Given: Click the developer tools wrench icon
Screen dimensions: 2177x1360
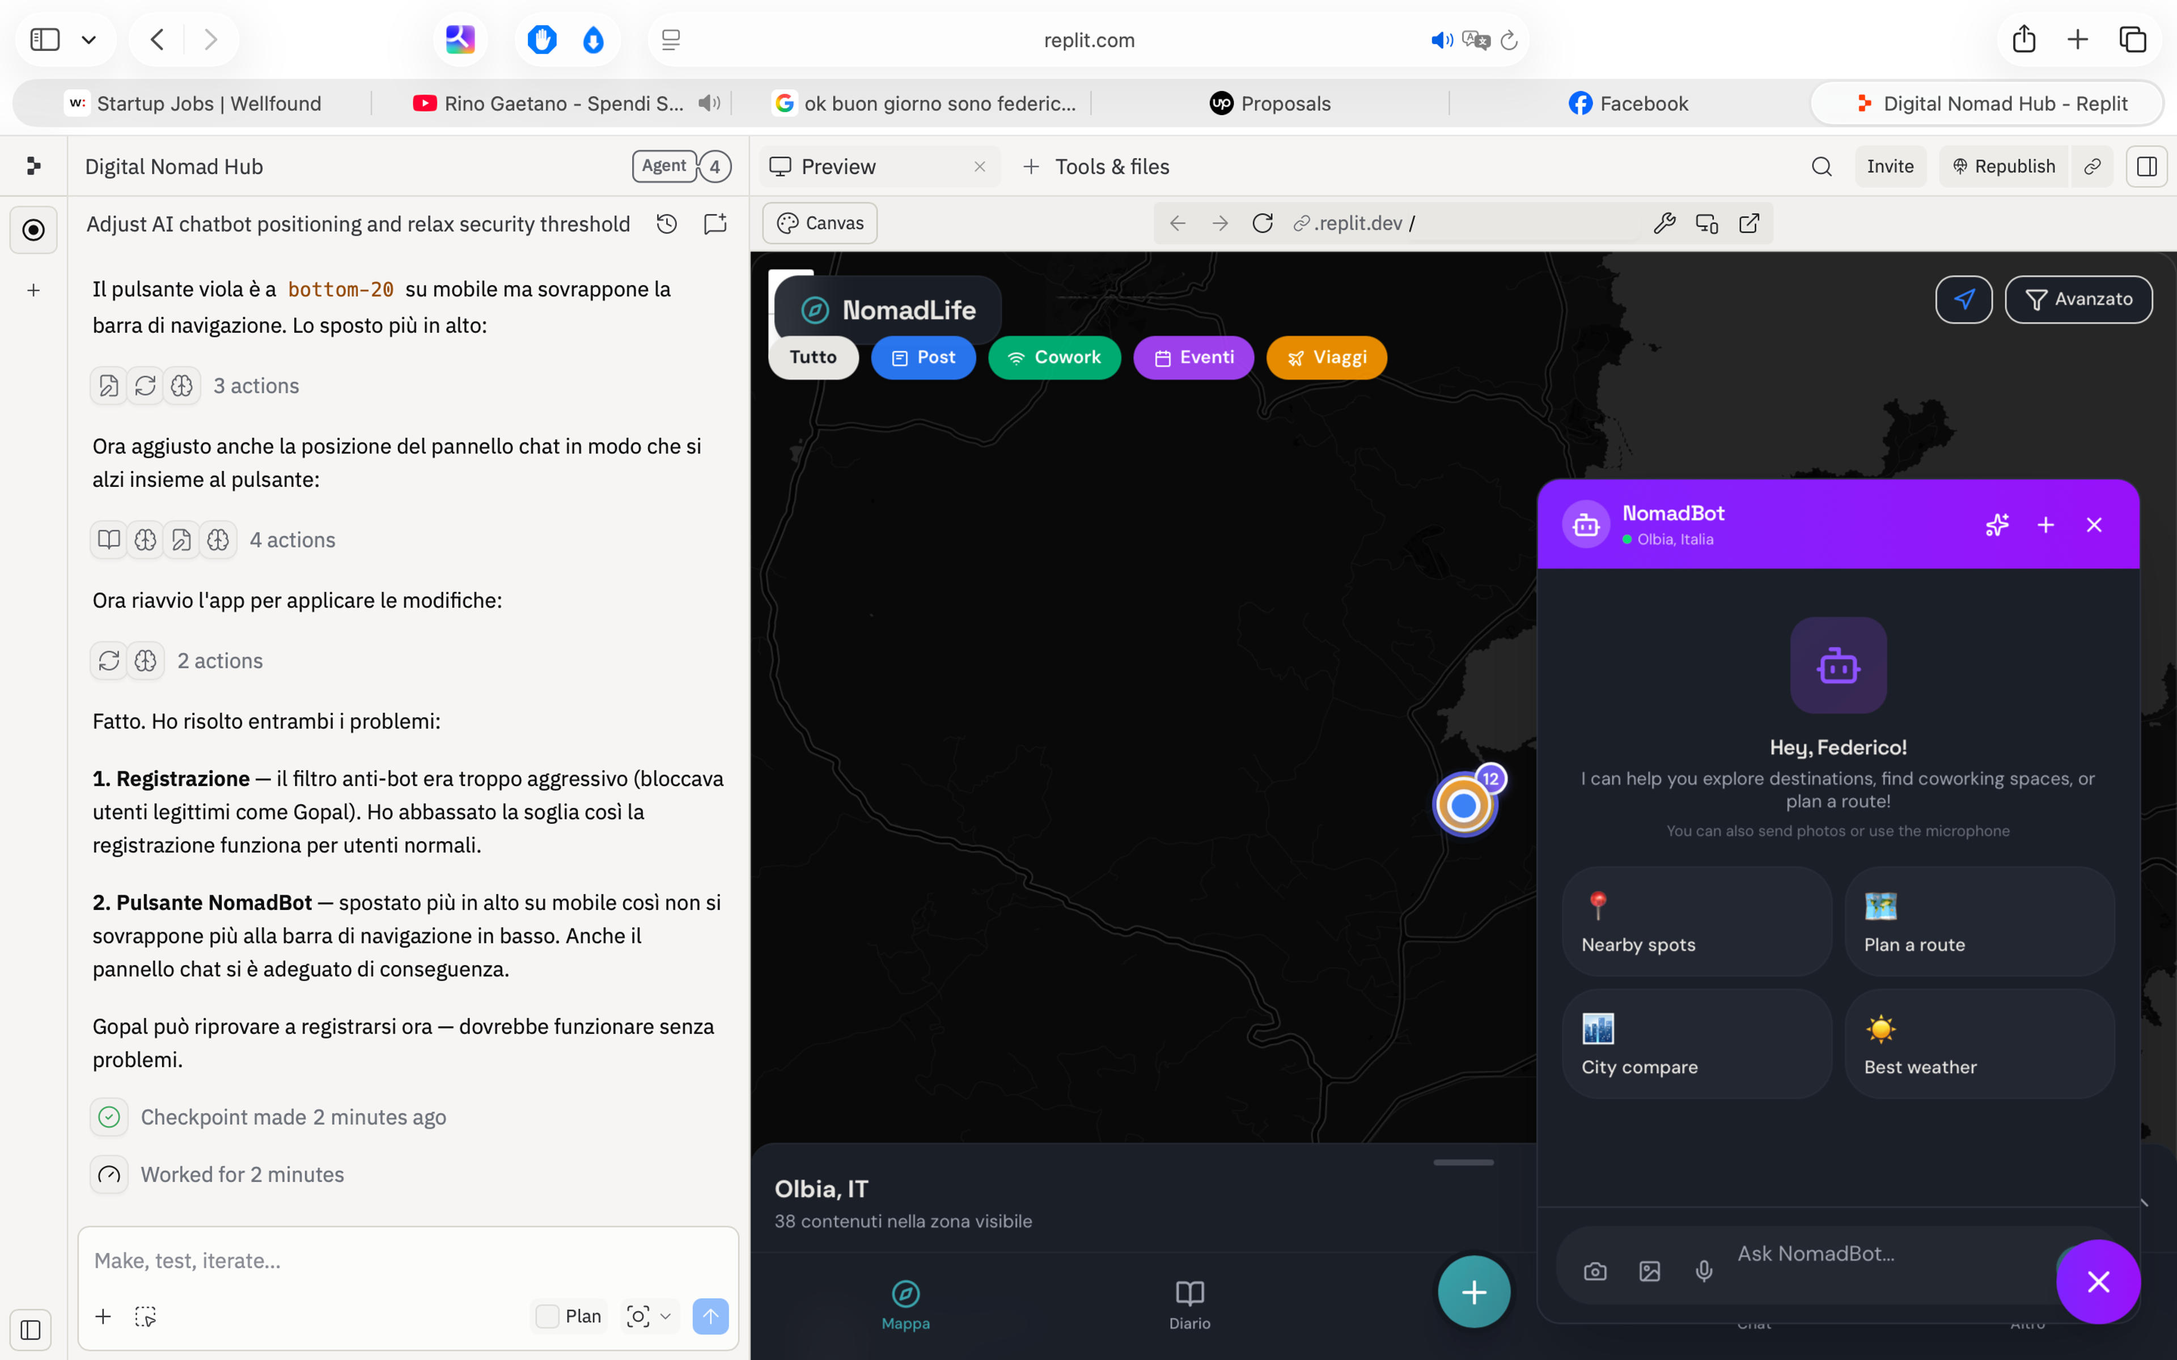Looking at the screenshot, I should click(x=1664, y=223).
